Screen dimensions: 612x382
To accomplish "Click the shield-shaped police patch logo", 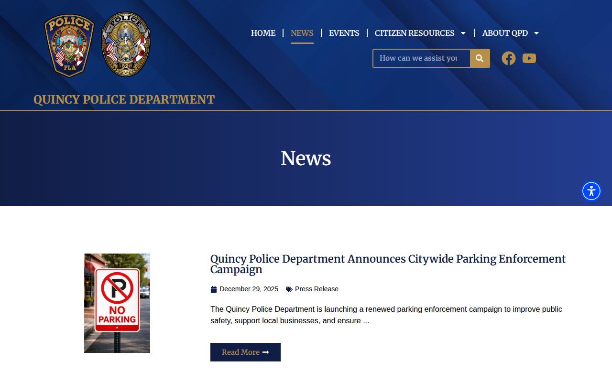I will [69, 45].
